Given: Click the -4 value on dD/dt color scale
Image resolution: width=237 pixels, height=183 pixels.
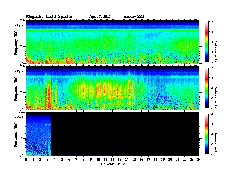Looking at the screenshot, I should (212, 88).
